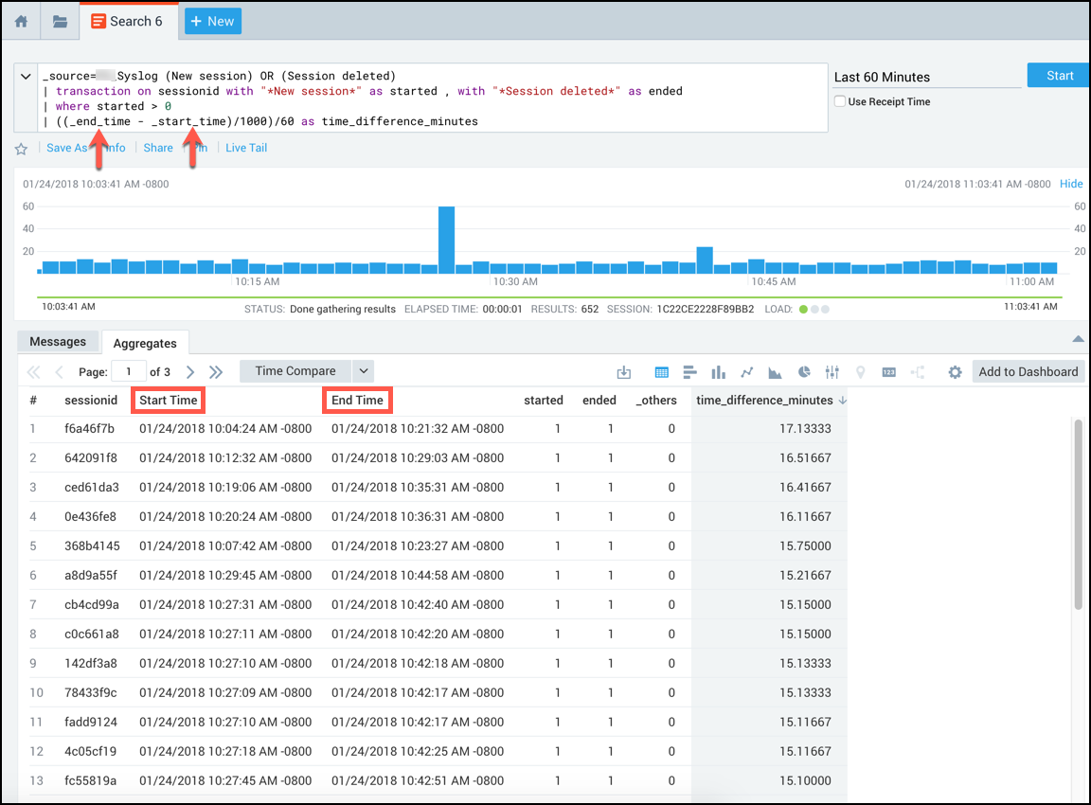1091x805 pixels.
Task: Favorite this search with the star icon
Action: click(21, 149)
